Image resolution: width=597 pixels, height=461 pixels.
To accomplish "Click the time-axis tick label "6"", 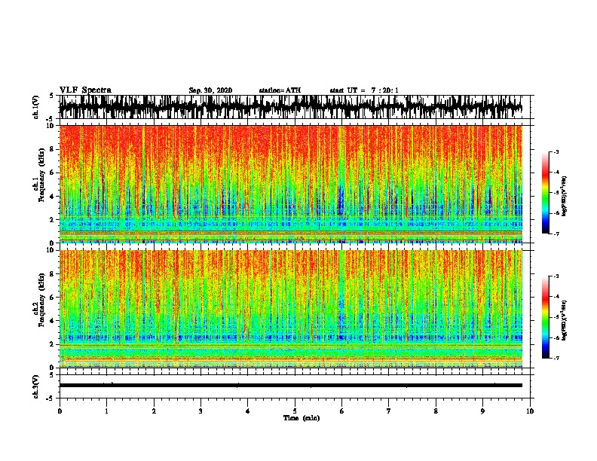I will (x=342, y=411).
